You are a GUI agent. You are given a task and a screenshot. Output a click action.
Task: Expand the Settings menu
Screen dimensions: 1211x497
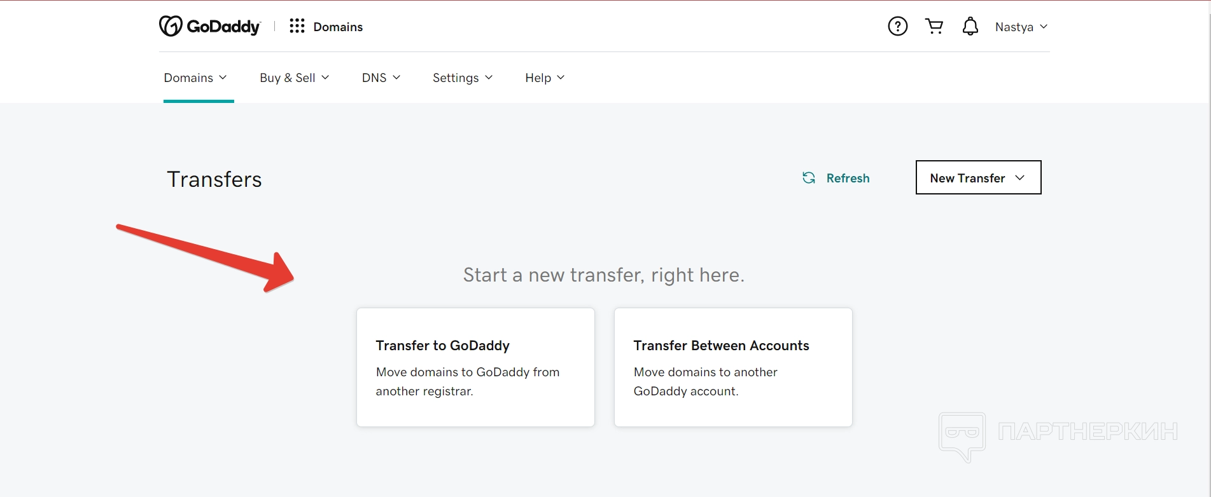click(x=463, y=78)
